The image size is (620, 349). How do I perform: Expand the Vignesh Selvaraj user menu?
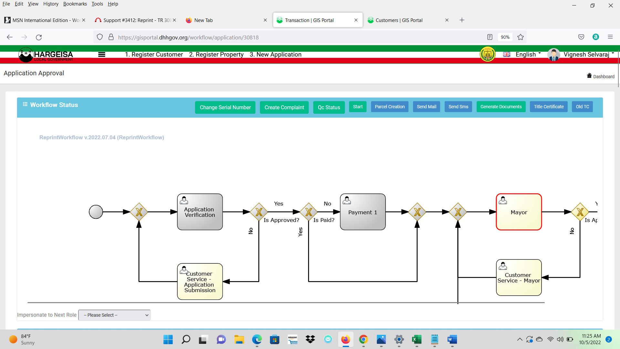coord(589,55)
